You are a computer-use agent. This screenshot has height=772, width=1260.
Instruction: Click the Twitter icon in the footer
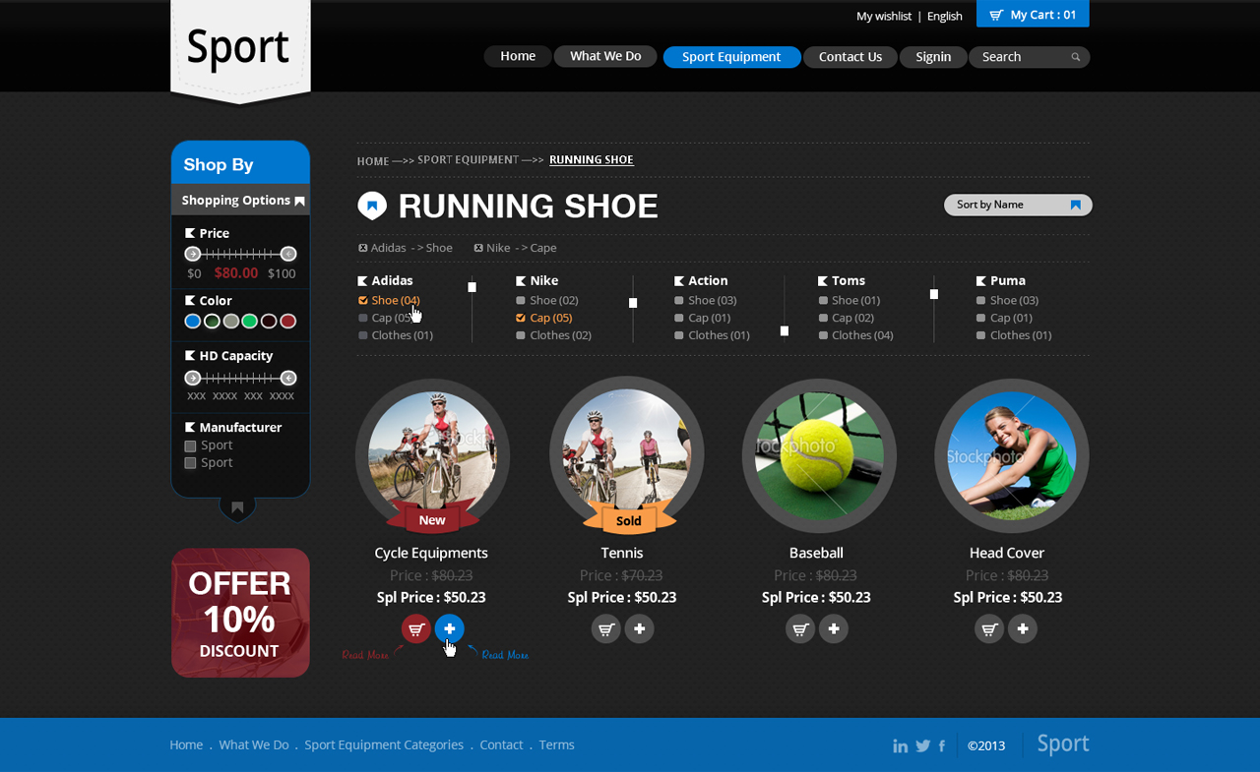(921, 745)
